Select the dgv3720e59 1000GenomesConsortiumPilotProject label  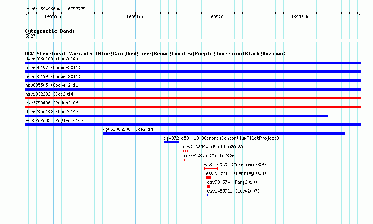click(221, 138)
